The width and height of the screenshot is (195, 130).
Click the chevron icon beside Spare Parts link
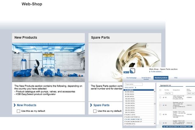(x=91, y=105)
